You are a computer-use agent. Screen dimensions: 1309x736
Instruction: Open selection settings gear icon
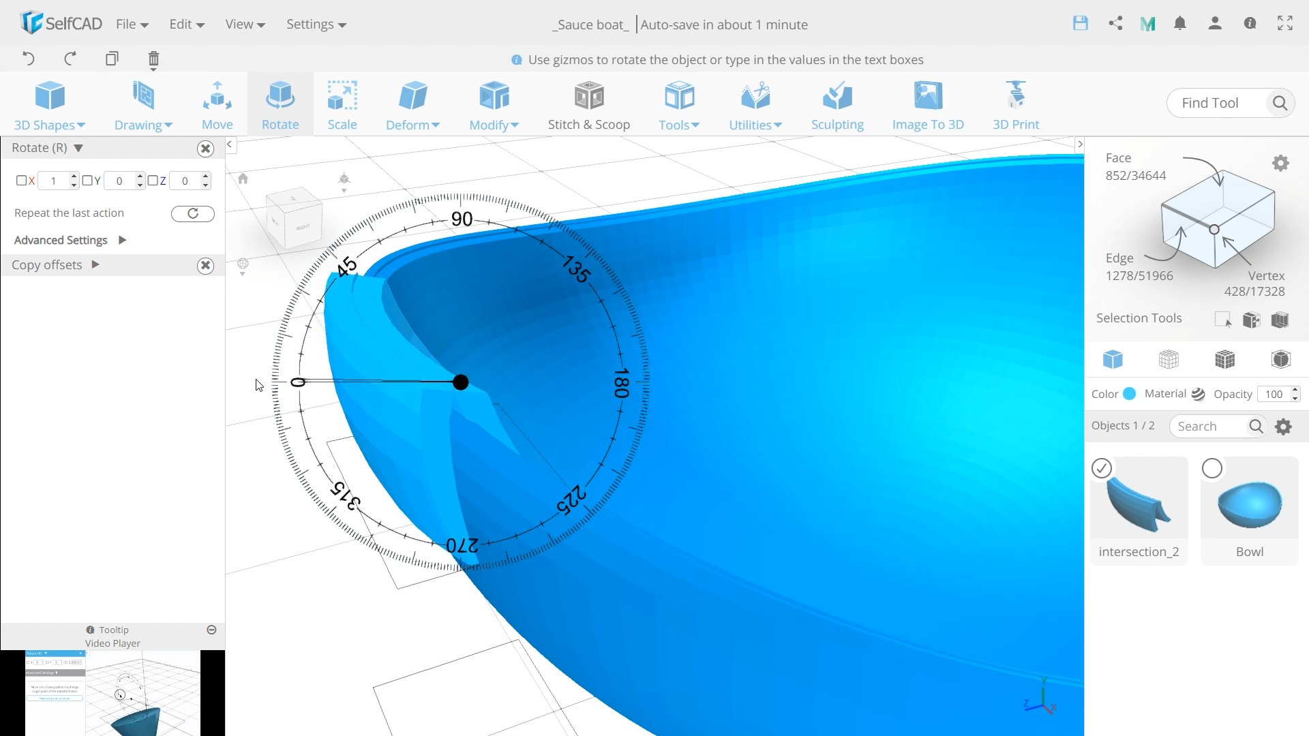[1281, 163]
